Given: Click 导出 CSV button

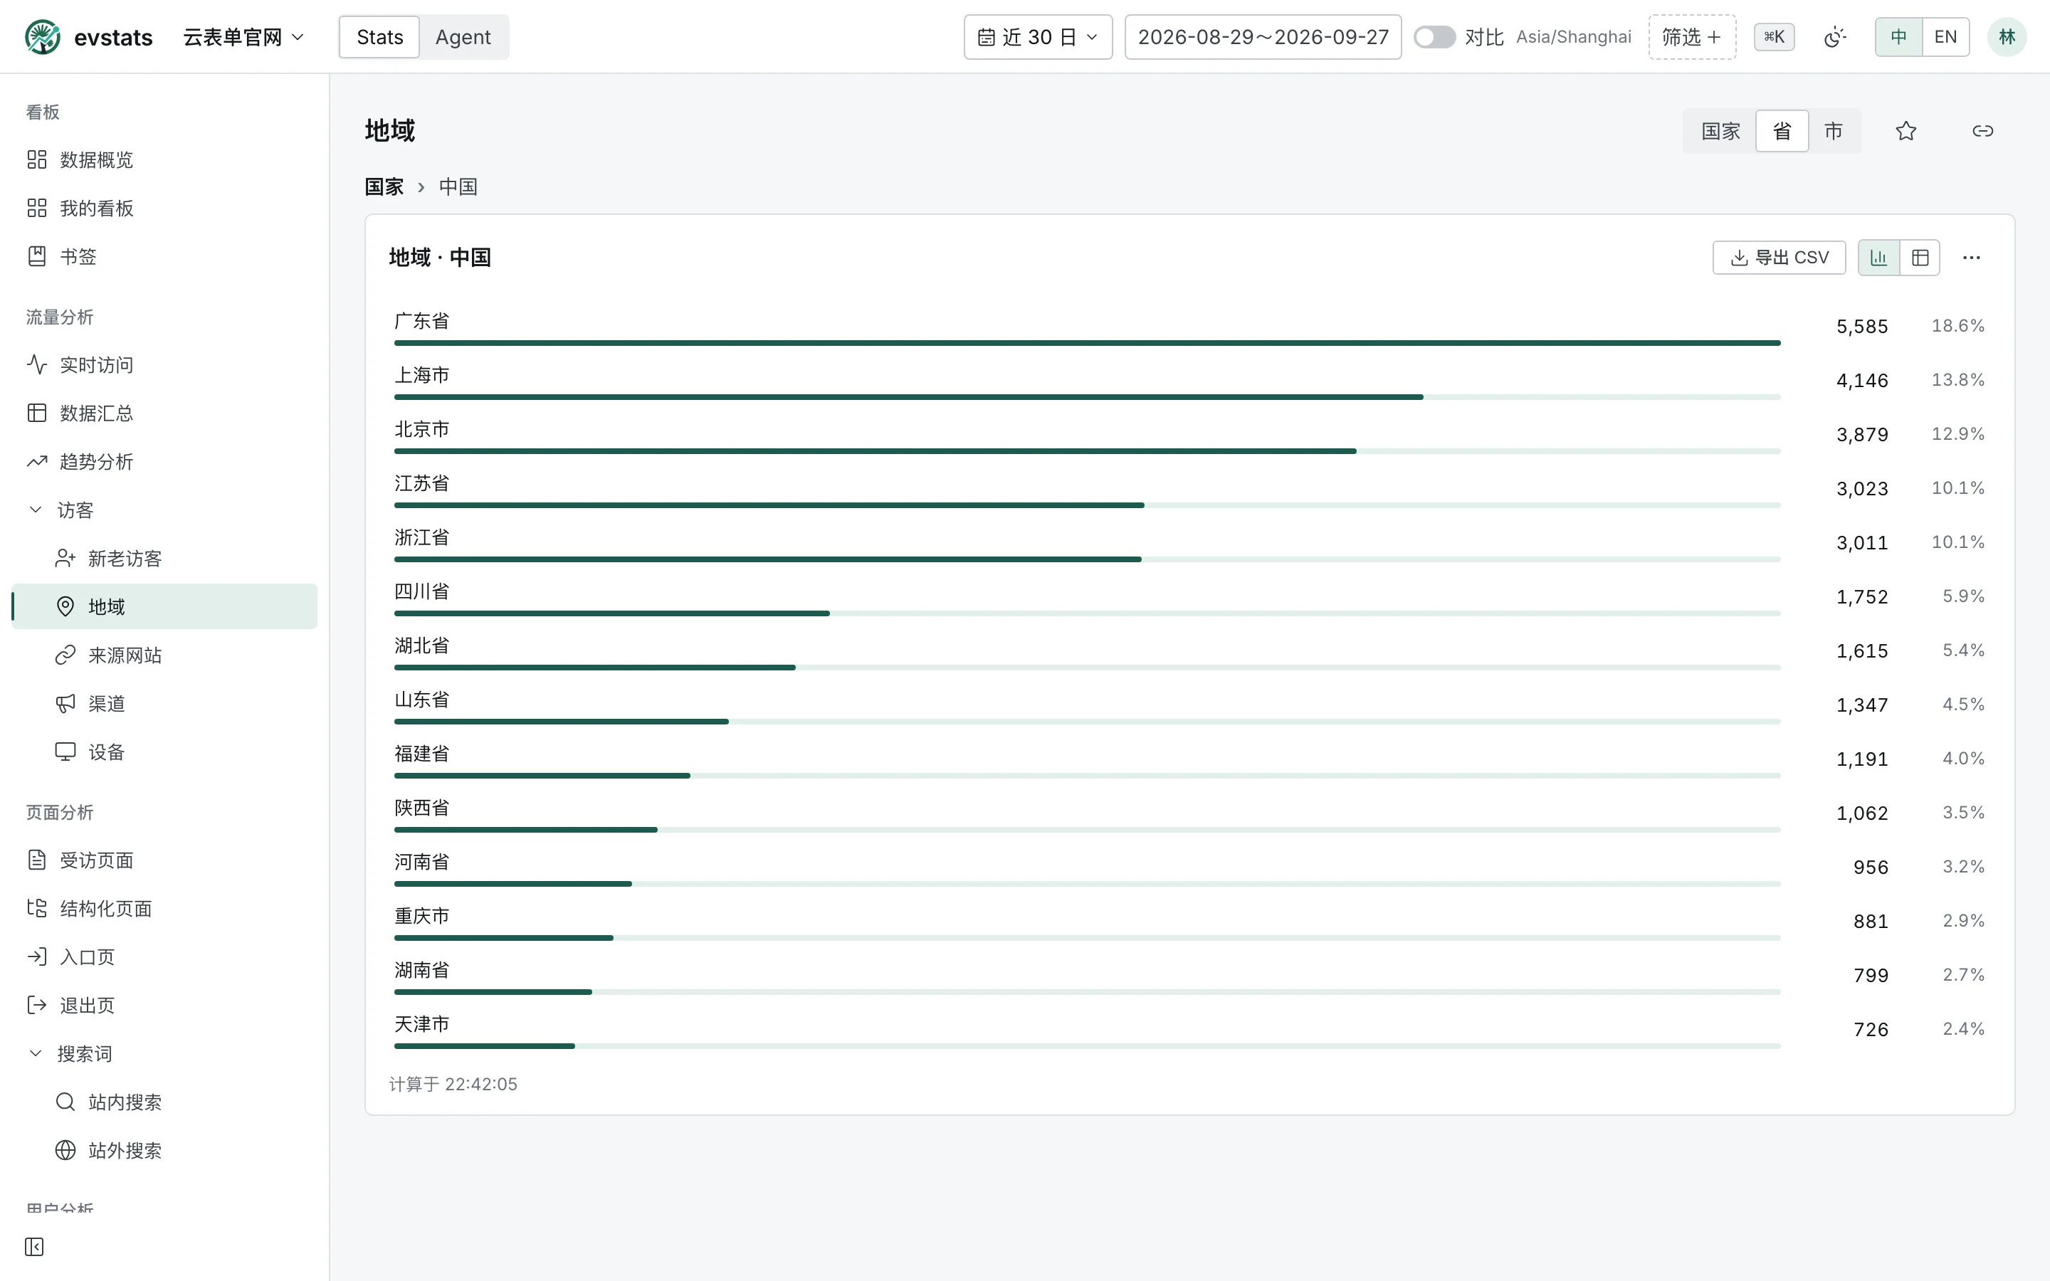Looking at the screenshot, I should [1779, 258].
